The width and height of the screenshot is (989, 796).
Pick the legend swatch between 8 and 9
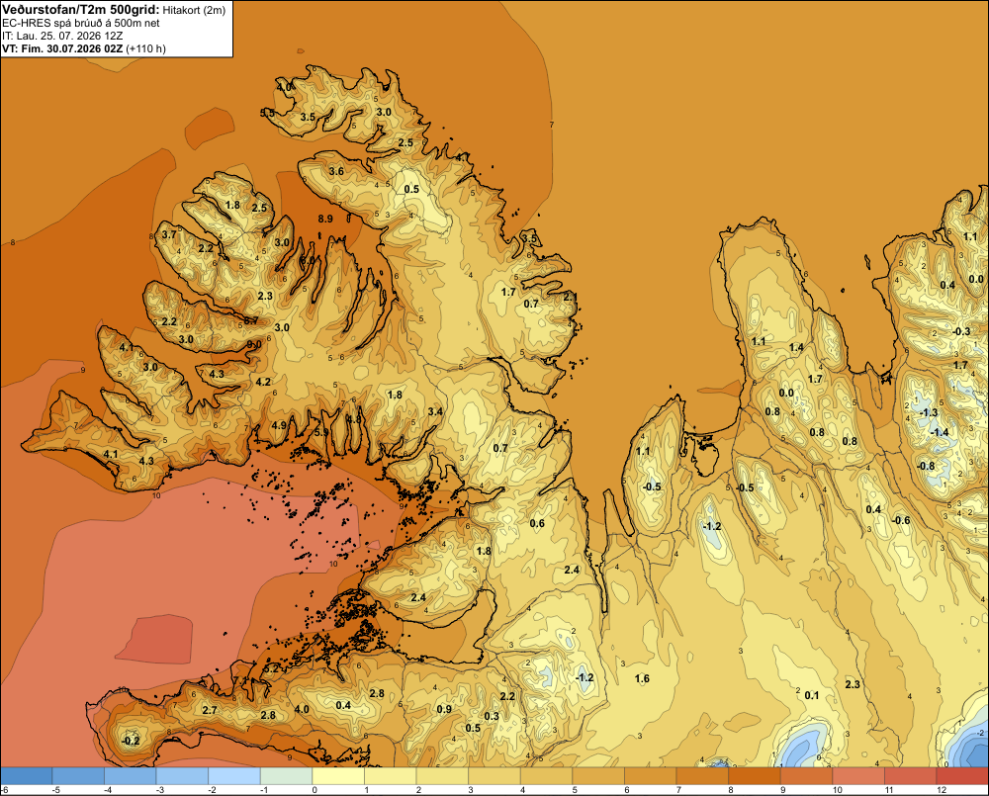pos(755,775)
